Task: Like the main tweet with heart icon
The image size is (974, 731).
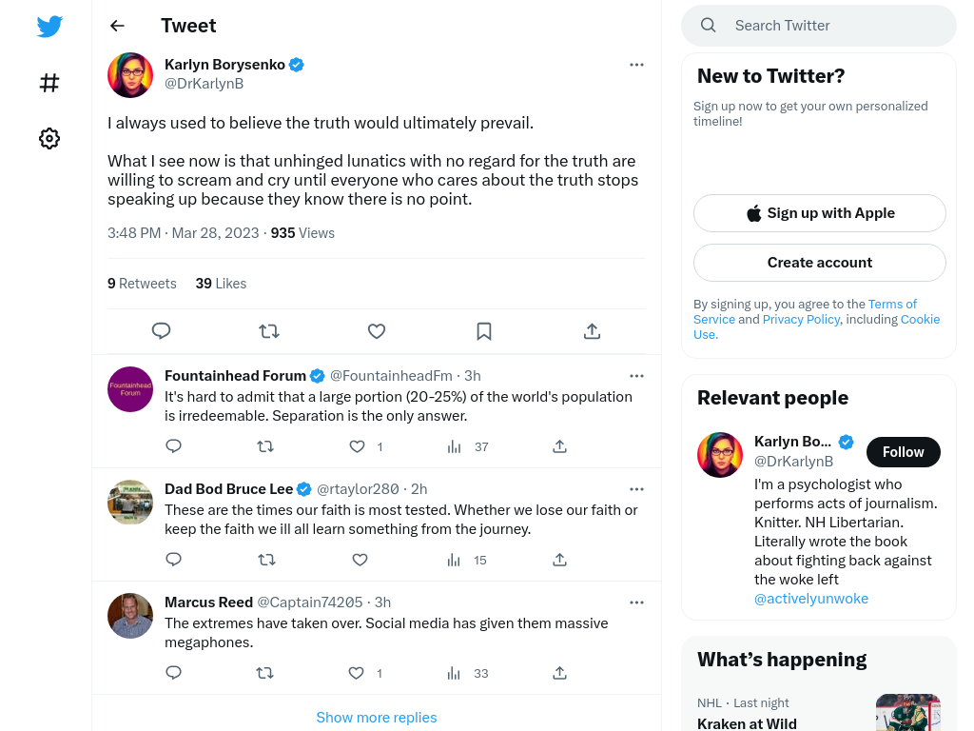Action: tap(377, 331)
